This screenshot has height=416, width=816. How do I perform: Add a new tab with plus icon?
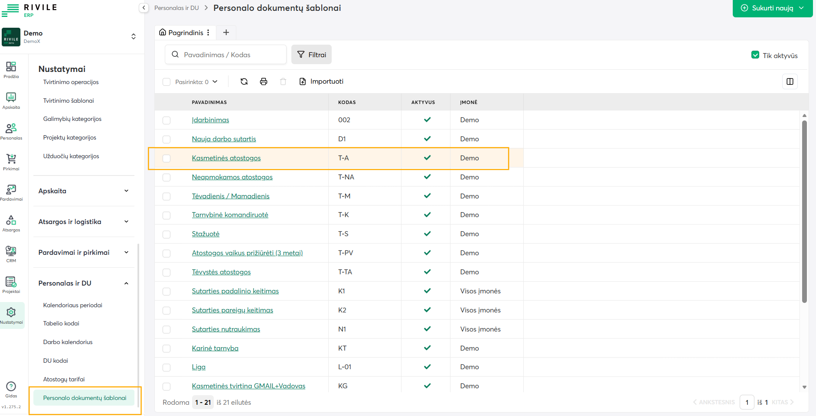pyautogui.click(x=226, y=32)
